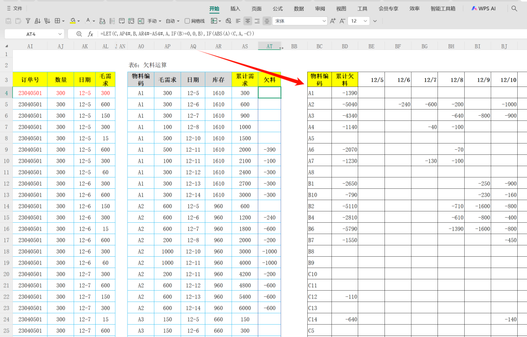Viewport: 527px width, 337px height.
Task: Toggle the 网格线 checkbox
Action: click(195, 21)
